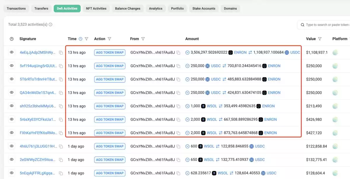Viewport: 350px width, 179px height.
Task: Expand amount details in 122,858 USDC row
Action: coord(187,146)
